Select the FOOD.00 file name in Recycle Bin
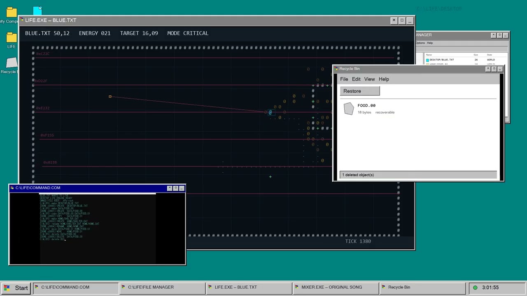This screenshot has width=527, height=296. coord(366,106)
